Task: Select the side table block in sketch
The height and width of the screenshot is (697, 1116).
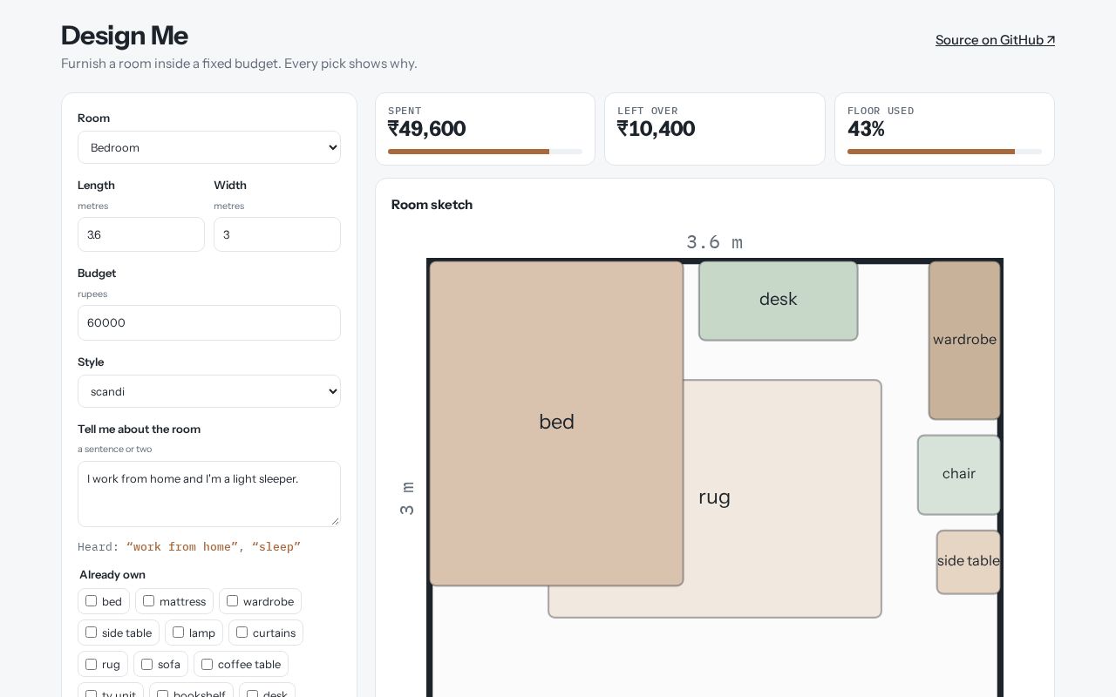Action: 969,562
